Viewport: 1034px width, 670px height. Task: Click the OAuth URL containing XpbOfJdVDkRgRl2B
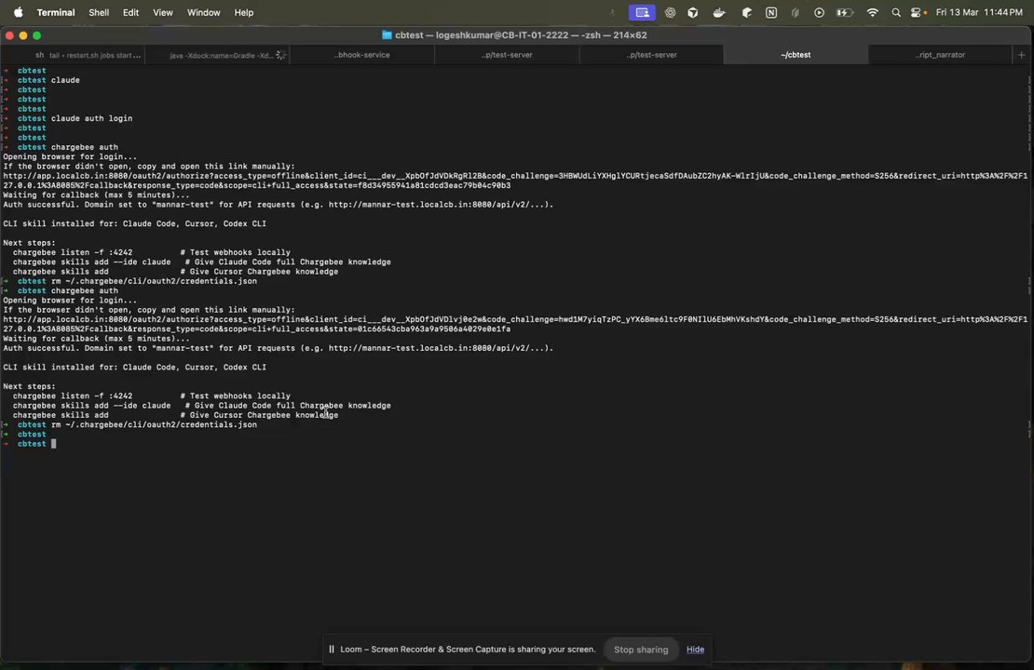pos(515,176)
